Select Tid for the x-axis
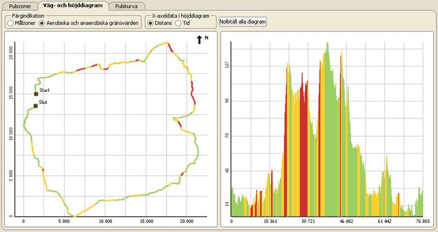The width and height of the screenshot is (438, 232). 178,23
